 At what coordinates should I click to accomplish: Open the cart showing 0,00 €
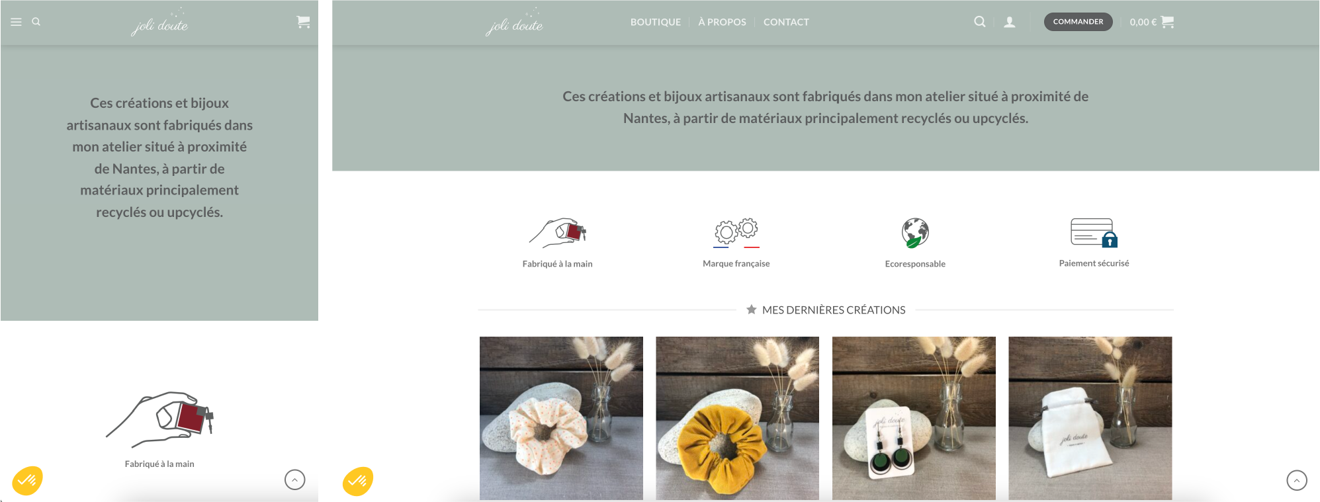(1151, 22)
